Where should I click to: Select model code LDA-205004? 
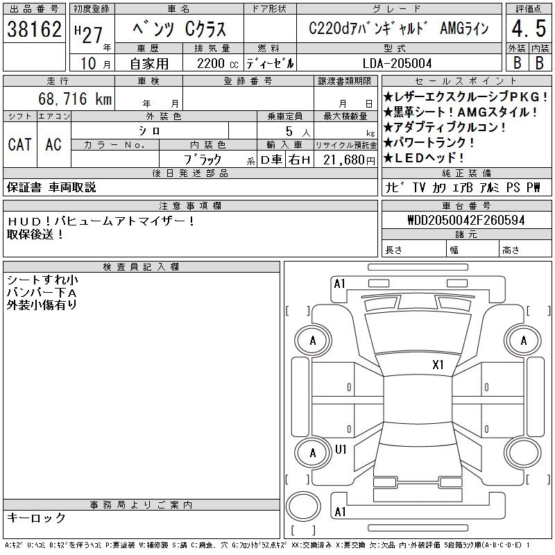point(397,64)
